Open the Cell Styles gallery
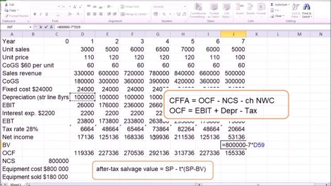 [227, 10]
